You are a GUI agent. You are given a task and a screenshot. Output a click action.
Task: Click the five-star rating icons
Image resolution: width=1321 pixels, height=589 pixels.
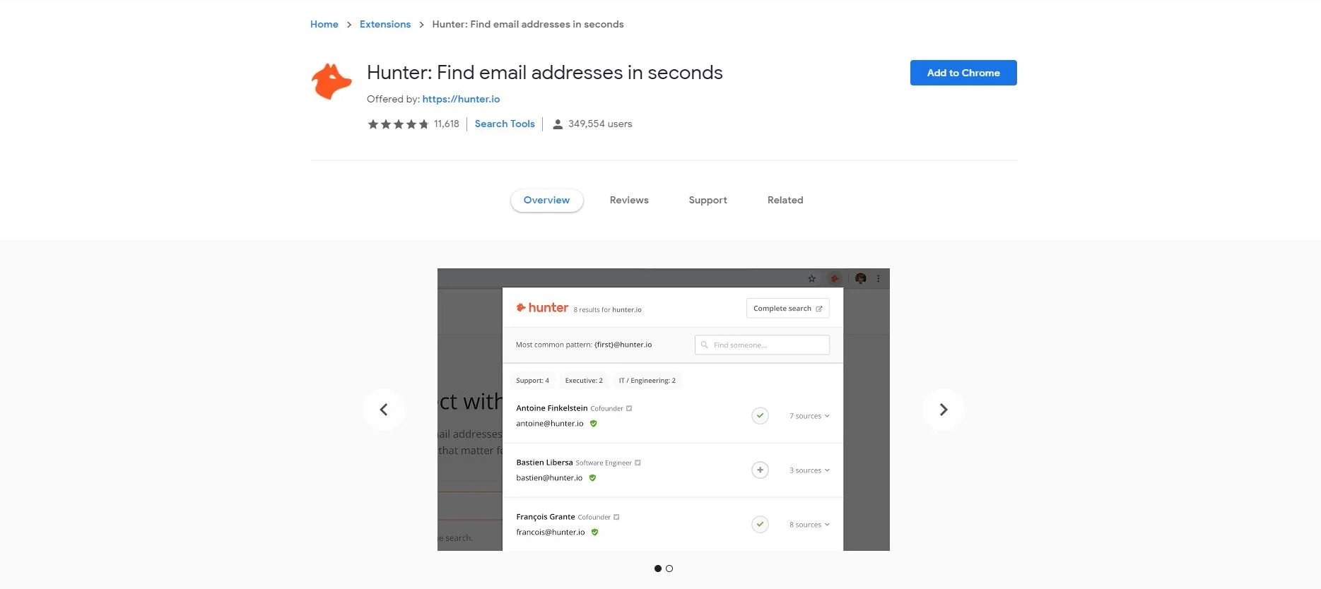[x=398, y=124]
